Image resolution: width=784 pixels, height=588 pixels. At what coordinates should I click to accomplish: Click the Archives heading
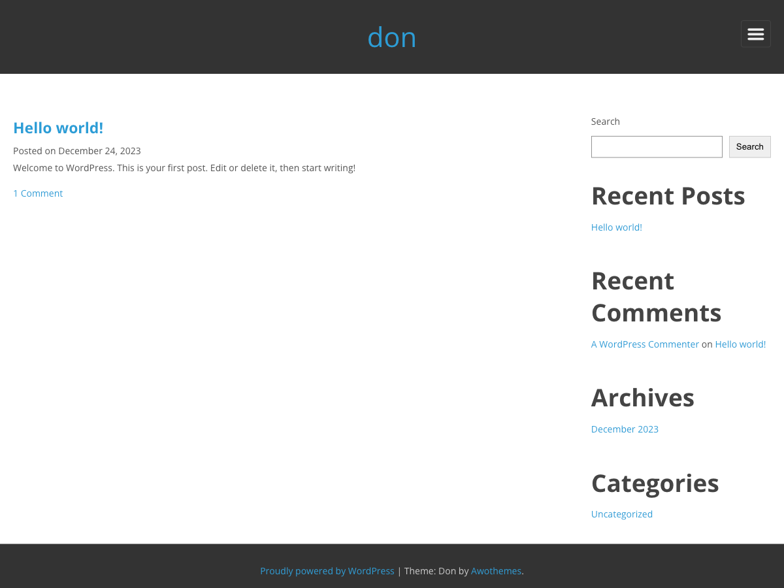(x=642, y=397)
